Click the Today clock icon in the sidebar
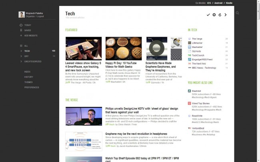 (21, 25)
